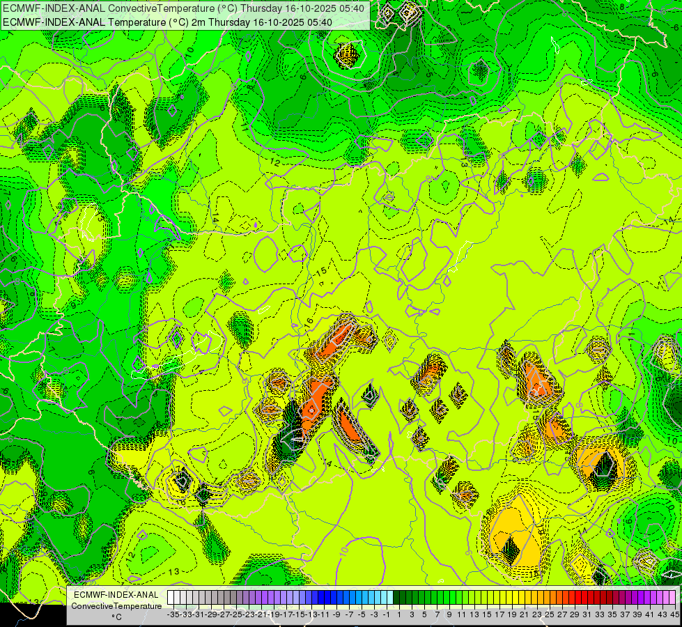The image size is (682, 627).
Task: Click the -35 value label on legend scale
Action: pyautogui.click(x=172, y=614)
